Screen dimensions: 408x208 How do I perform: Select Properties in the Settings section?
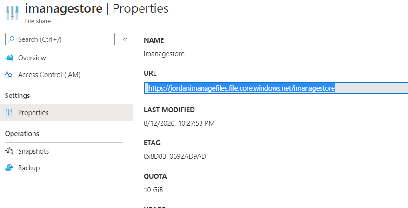(x=33, y=113)
